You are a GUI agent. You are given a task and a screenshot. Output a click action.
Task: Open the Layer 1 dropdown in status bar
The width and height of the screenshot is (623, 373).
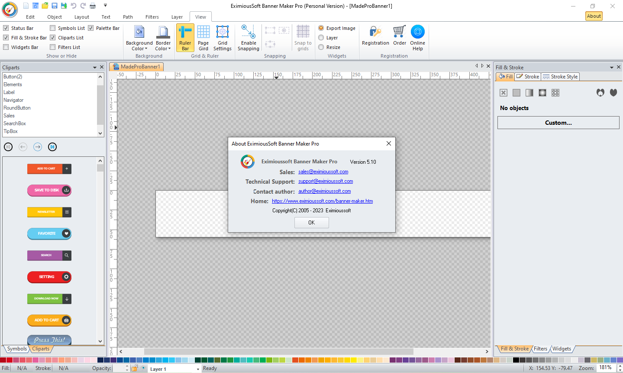pos(198,369)
